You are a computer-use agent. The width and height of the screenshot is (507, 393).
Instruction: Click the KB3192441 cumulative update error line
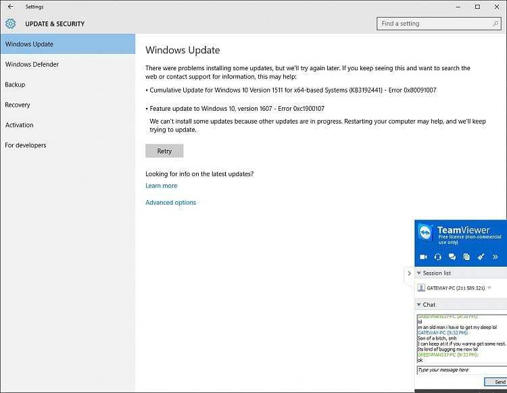(x=293, y=90)
